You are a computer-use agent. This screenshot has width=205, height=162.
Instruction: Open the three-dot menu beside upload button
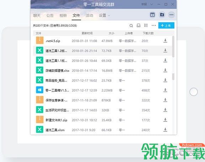coord(154,25)
